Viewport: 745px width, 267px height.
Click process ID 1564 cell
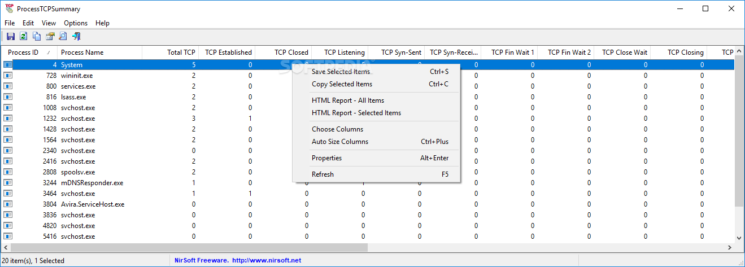(x=49, y=140)
